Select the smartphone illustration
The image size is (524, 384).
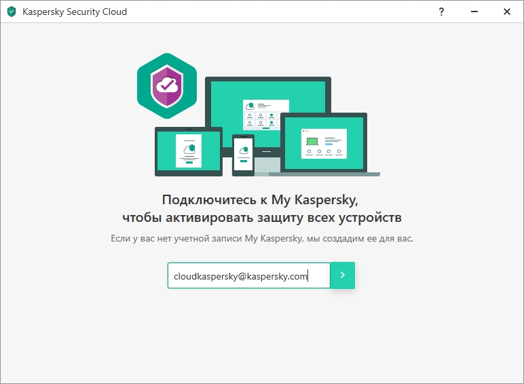point(243,155)
